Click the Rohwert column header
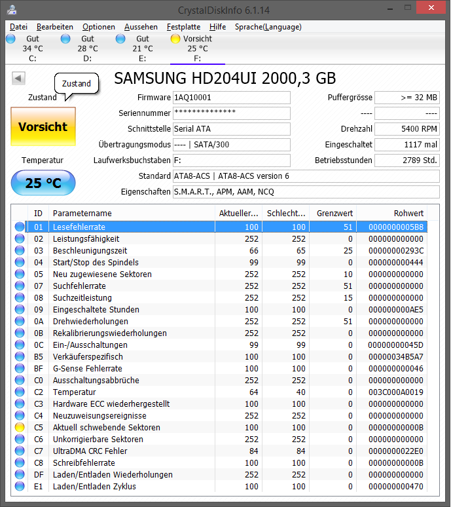451x507 pixels. point(392,213)
